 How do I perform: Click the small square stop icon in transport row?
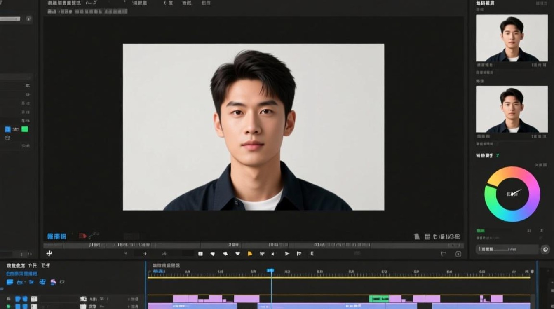click(200, 254)
